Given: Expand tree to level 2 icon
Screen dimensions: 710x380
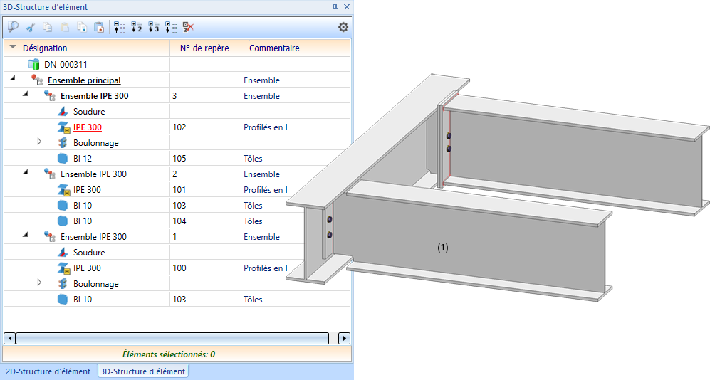Looking at the screenshot, I should (137, 27).
